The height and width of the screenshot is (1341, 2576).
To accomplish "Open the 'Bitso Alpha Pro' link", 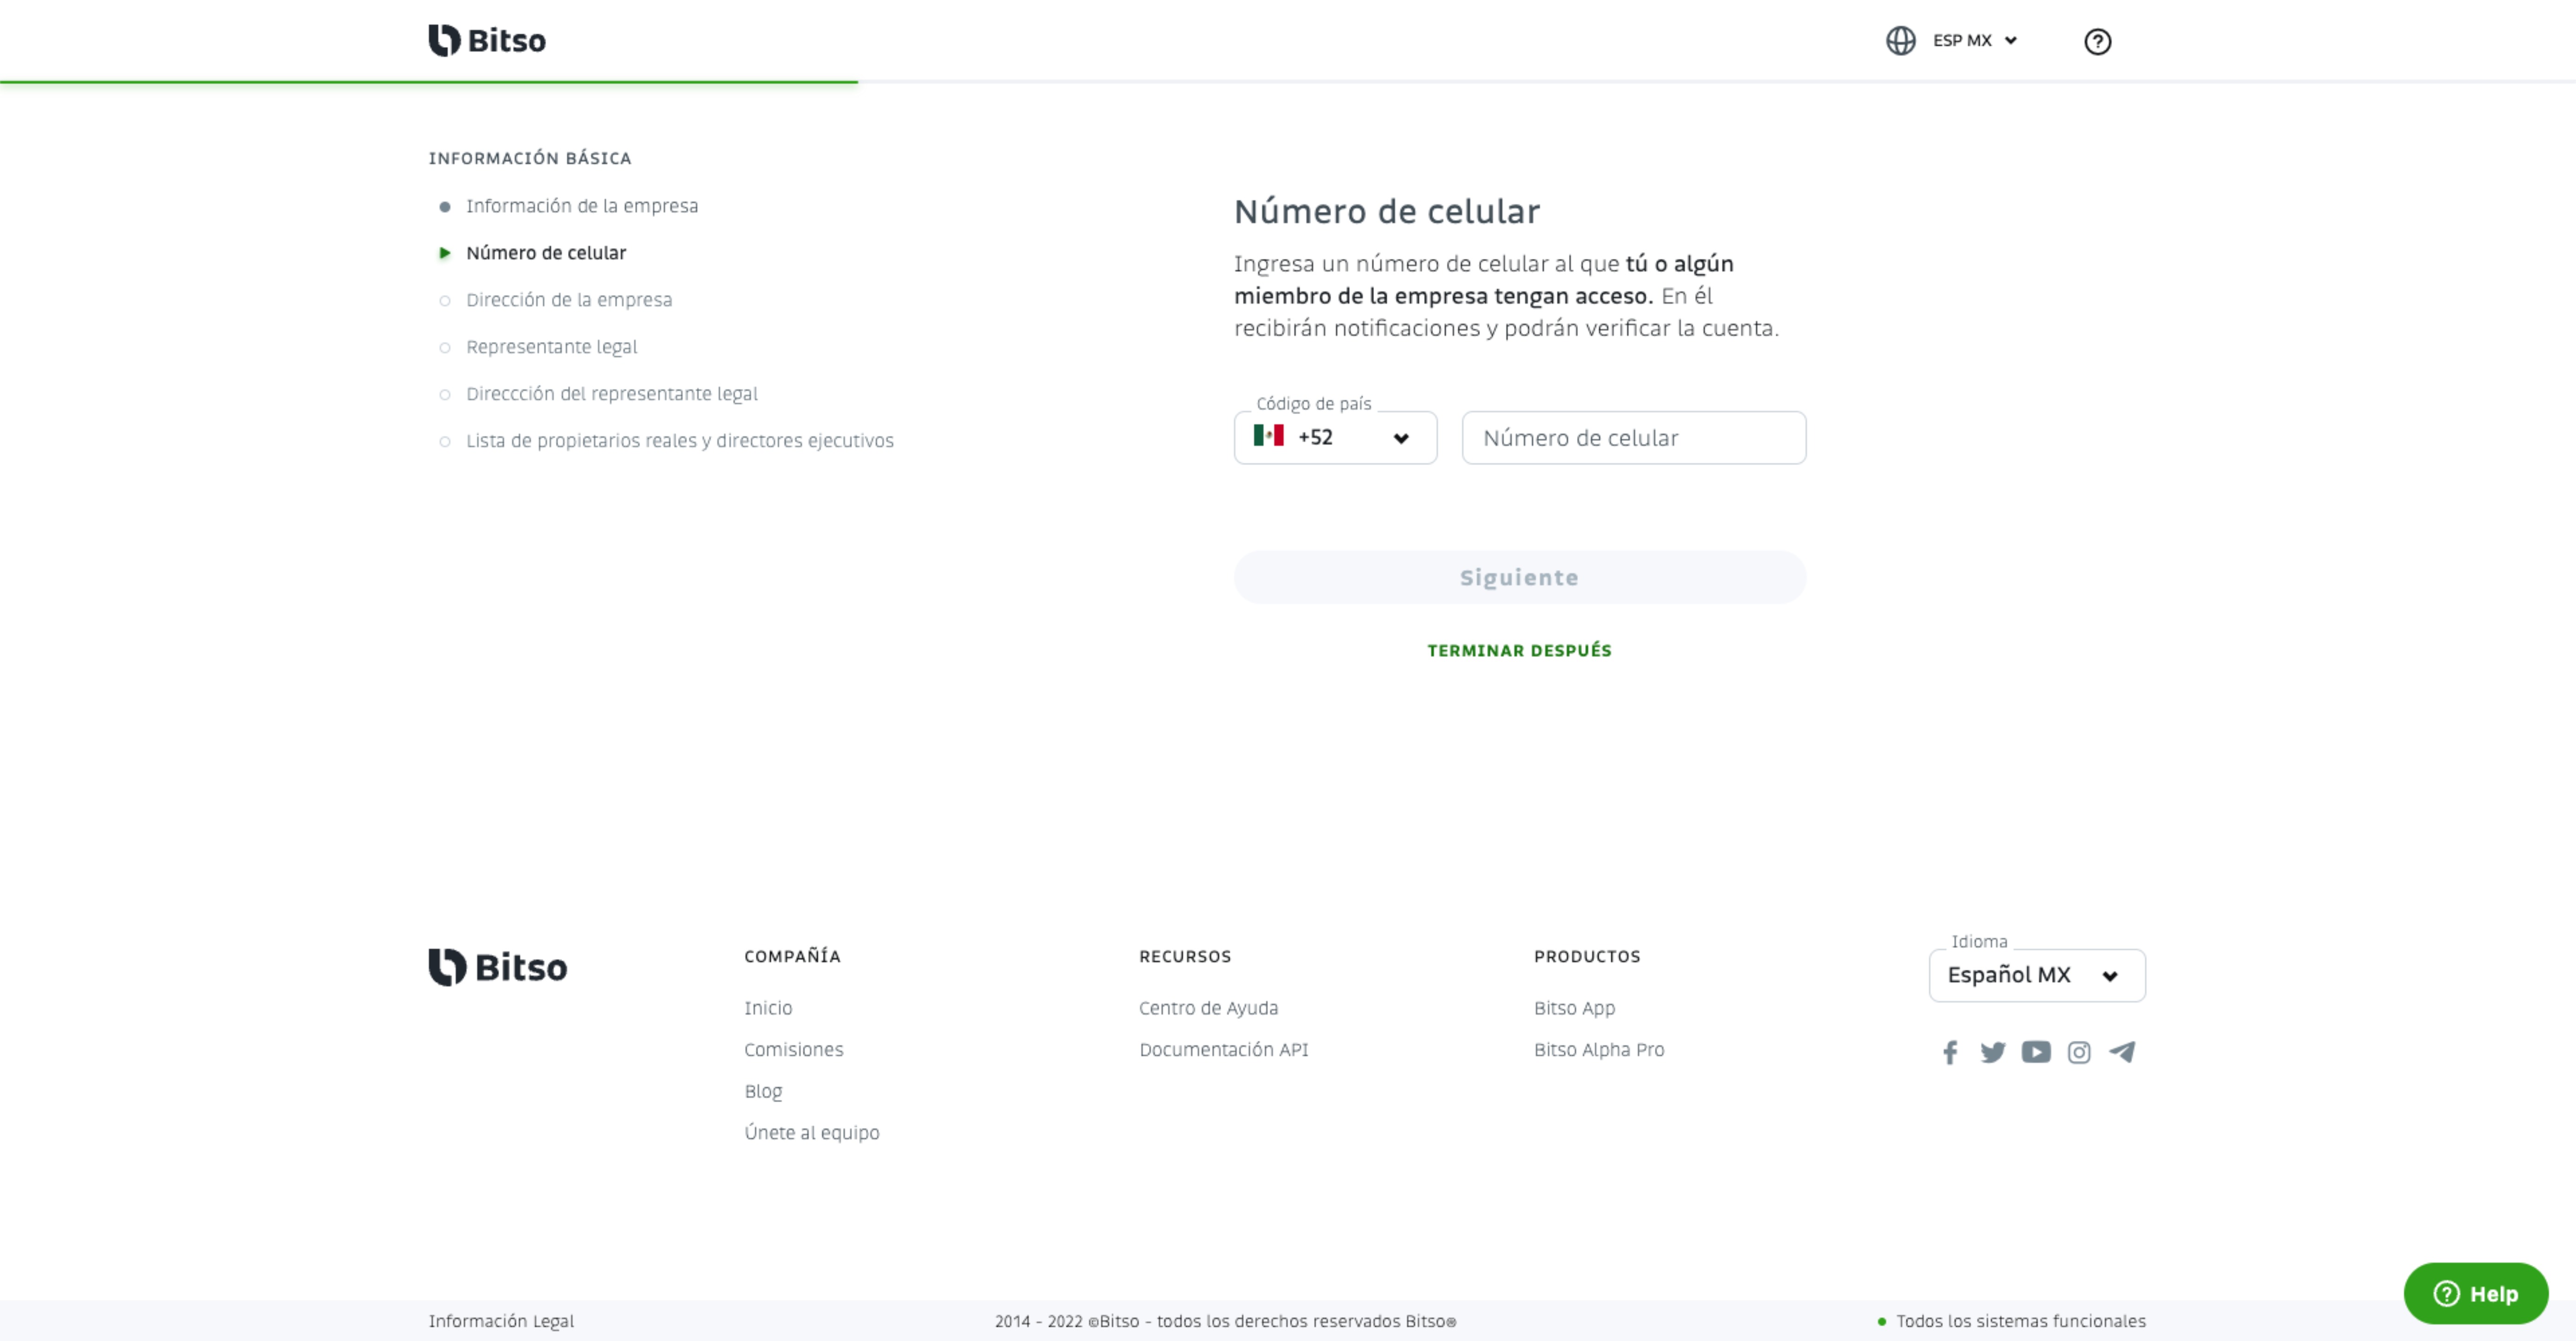I will [1599, 1050].
